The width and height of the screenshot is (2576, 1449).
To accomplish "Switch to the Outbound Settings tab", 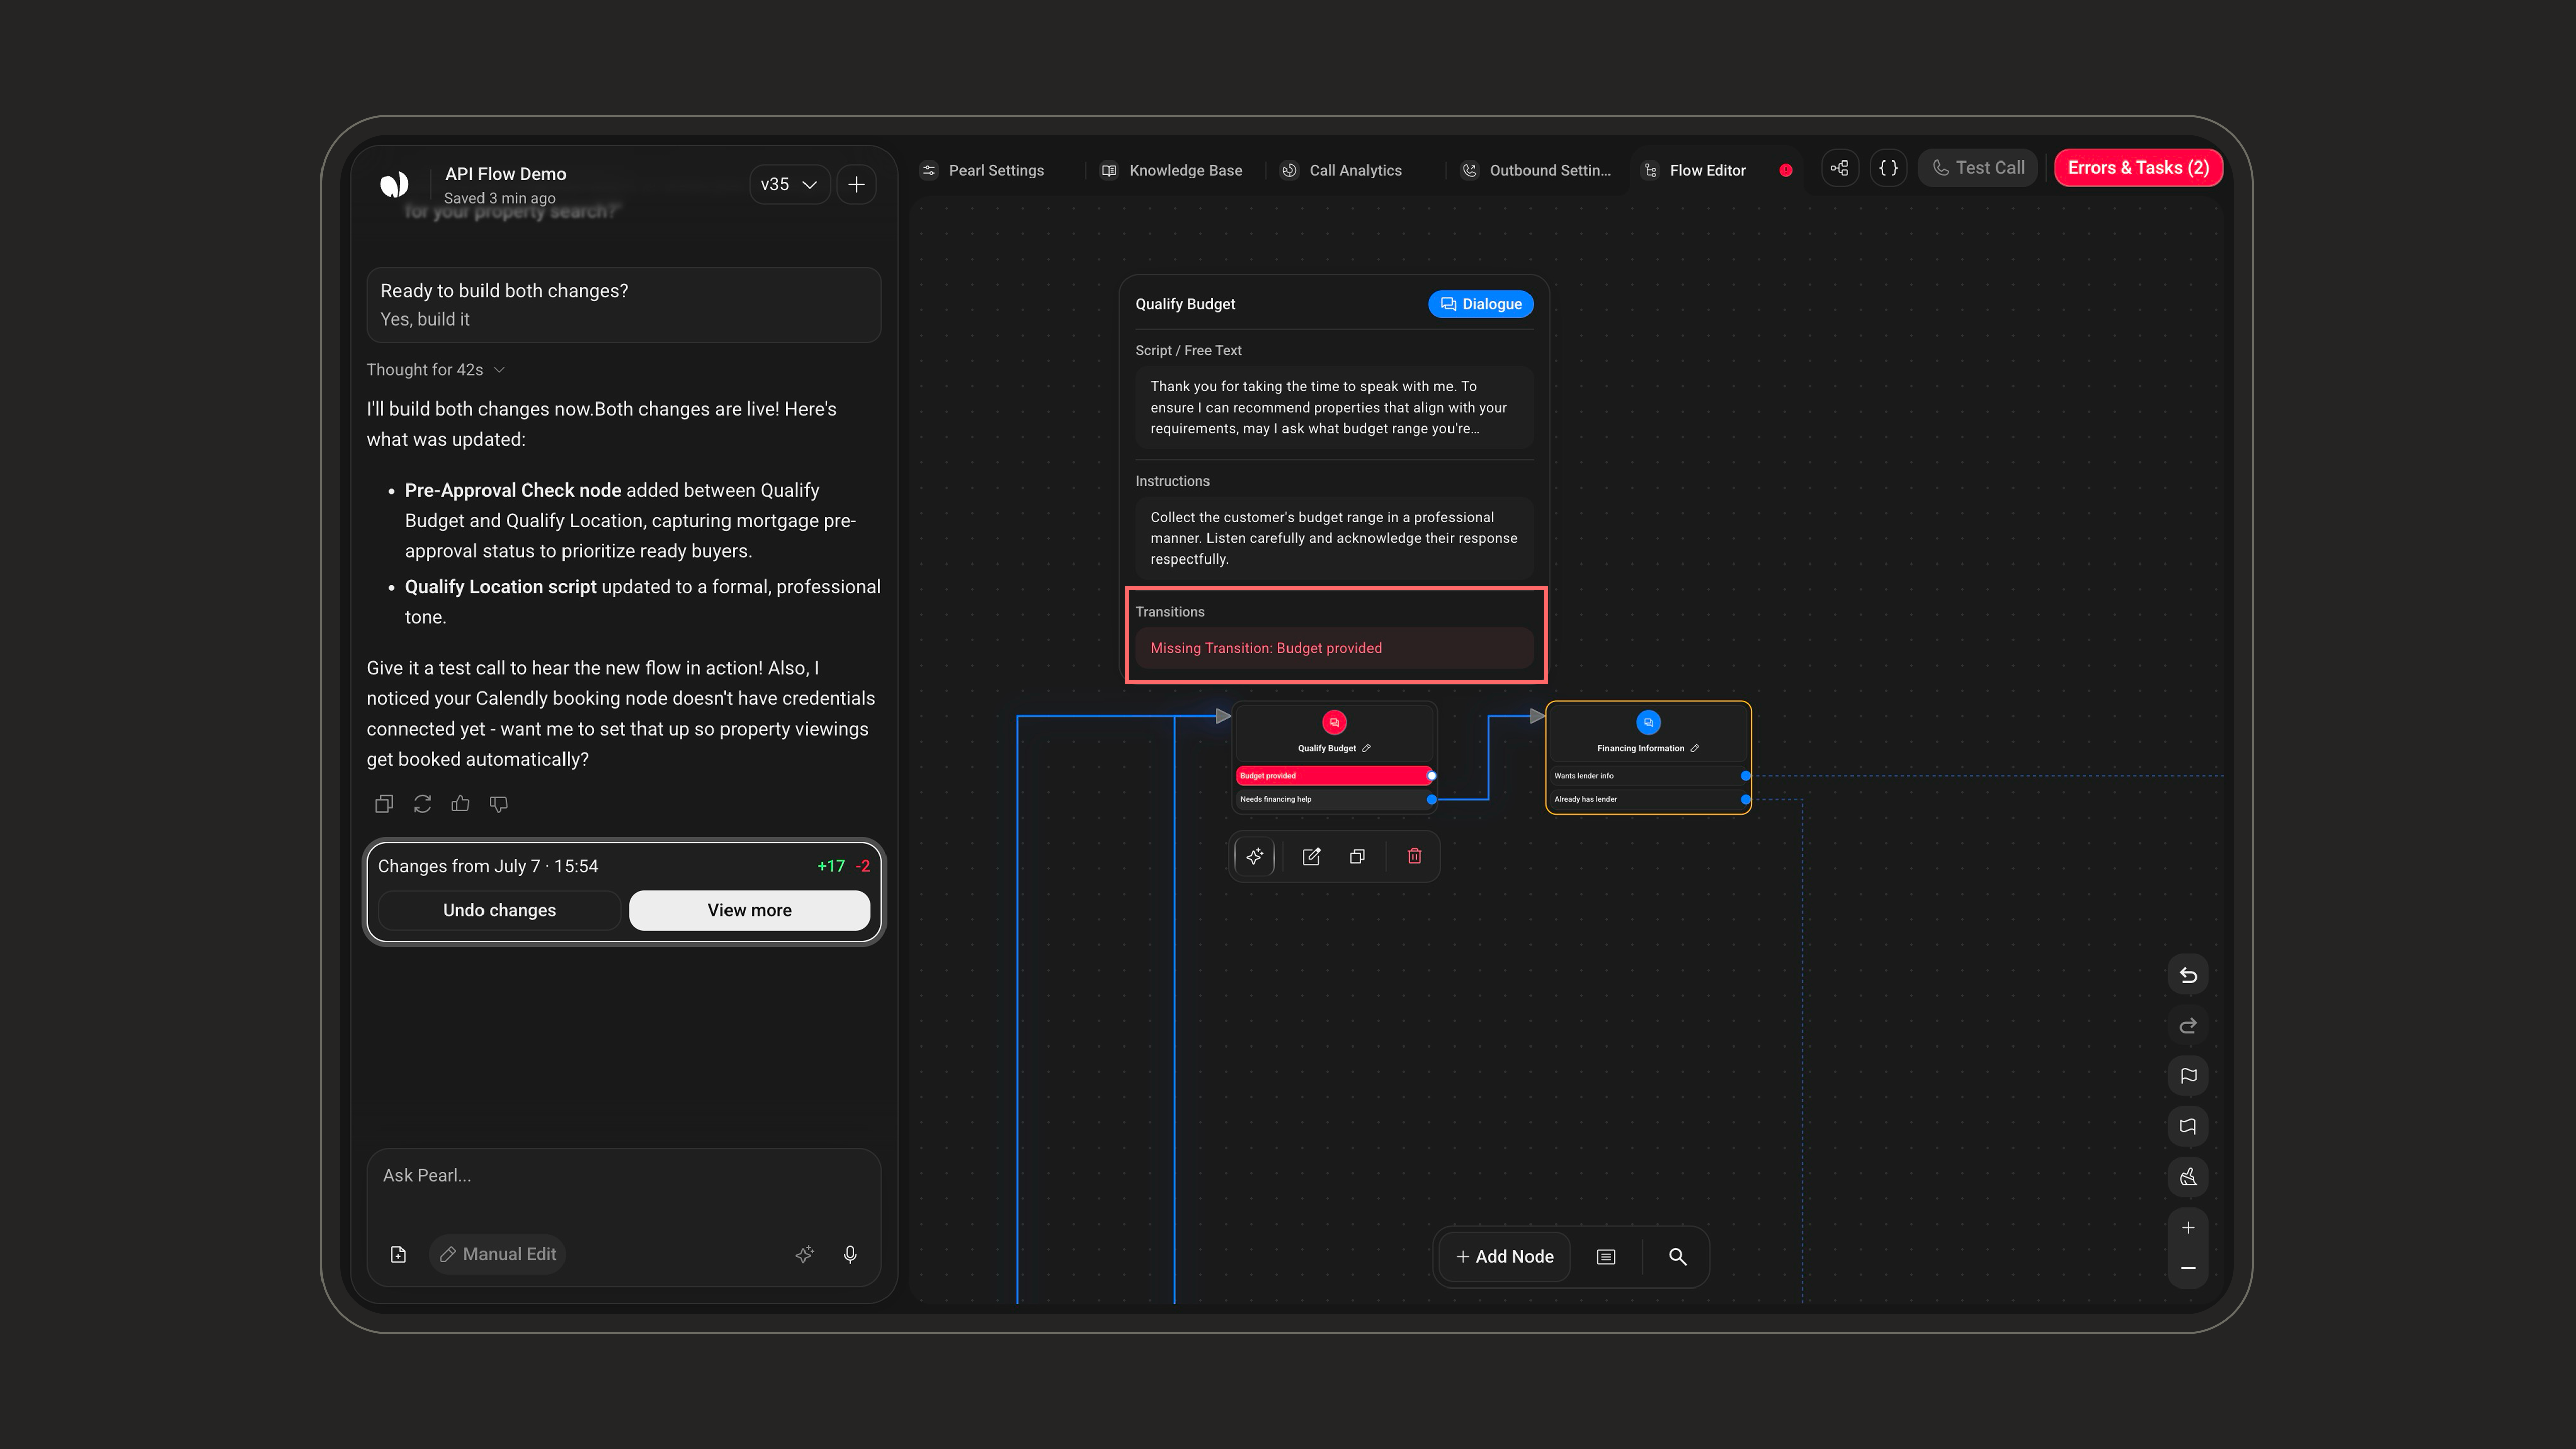I will pyautogui.click(x=1536, y=170).
